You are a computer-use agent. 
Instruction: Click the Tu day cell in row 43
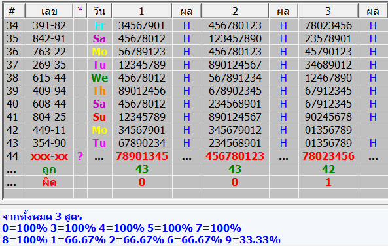tap(99, 143)
